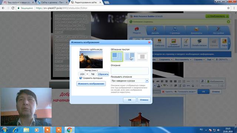Open the 'Документы' tab in builder panel
237x133 pixels.
[196, 30]
